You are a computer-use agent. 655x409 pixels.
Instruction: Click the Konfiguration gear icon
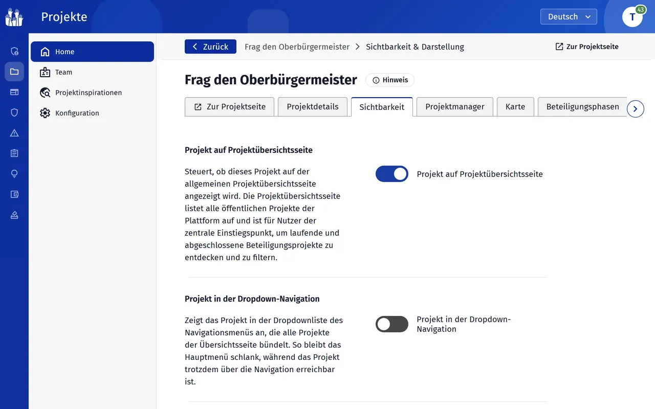[x=45, y=113]
